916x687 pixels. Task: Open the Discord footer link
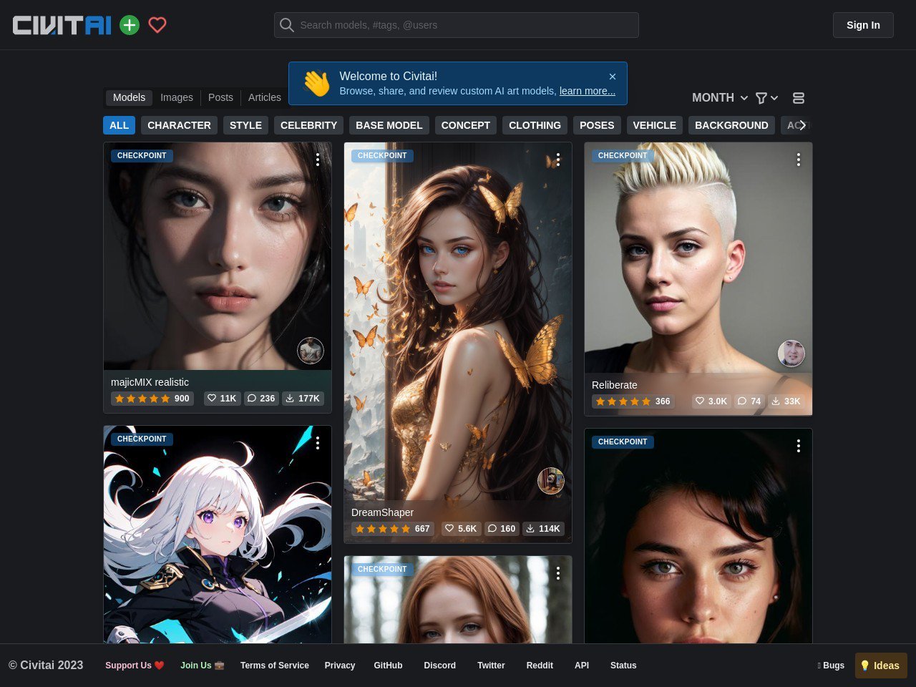(439, 666)
